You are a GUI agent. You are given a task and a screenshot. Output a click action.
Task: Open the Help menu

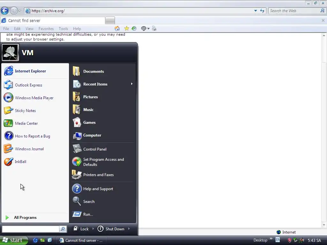[x=77, y=28]
